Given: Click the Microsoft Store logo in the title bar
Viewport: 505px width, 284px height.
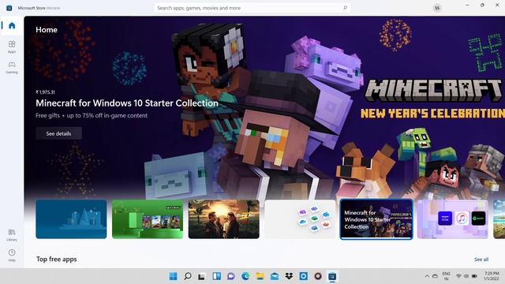Looking at the screenshot, I should (9, 8).
